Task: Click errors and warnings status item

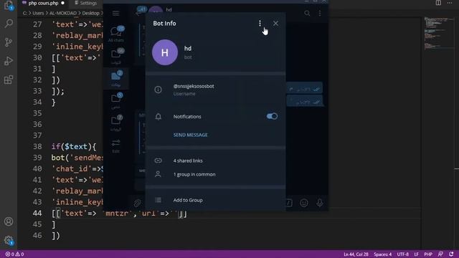Action: tap(14, 254)
